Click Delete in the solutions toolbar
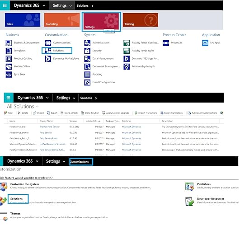The width and height of the screenshot is (244, 230). coord(23,113)
